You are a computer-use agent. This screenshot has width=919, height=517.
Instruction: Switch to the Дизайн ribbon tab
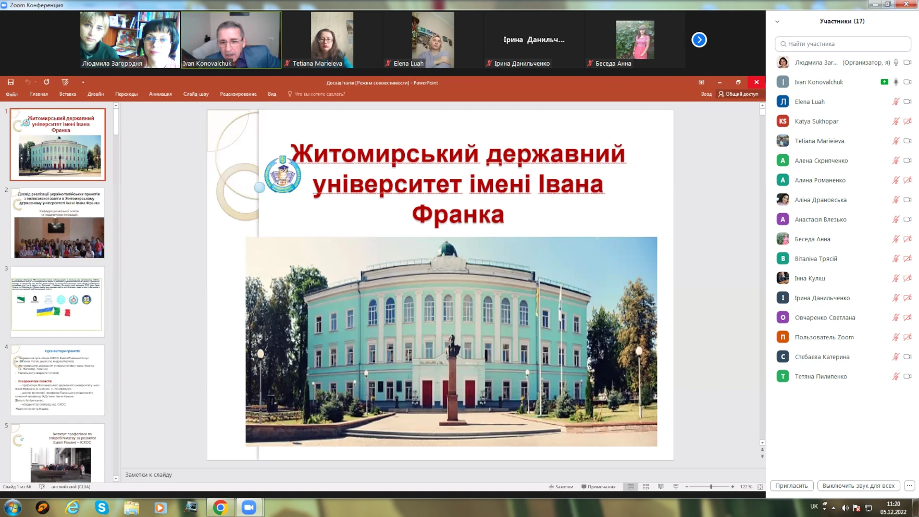[95, 94]
